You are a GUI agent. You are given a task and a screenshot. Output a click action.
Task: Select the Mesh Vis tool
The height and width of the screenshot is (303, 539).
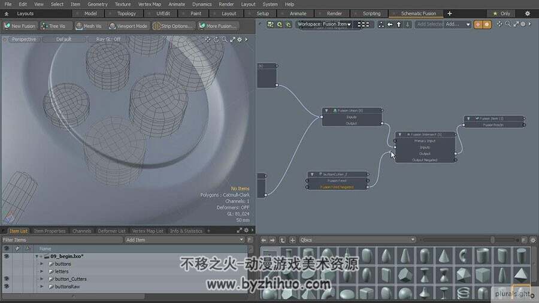click(x=89, y=26)
